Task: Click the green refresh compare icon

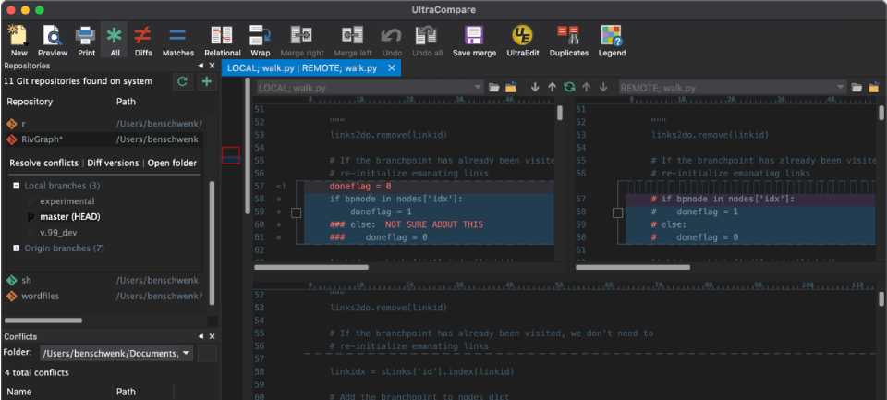Action: [x=569, y=87]
